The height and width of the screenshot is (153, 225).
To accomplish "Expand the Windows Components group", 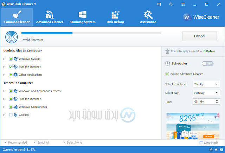I will 4,107.
